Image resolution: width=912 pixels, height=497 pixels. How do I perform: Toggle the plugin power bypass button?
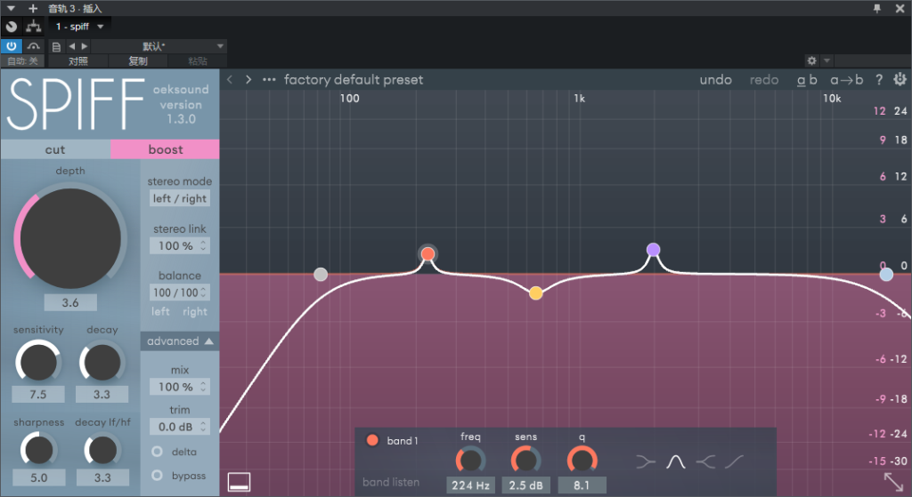click(x=11, y=46)
